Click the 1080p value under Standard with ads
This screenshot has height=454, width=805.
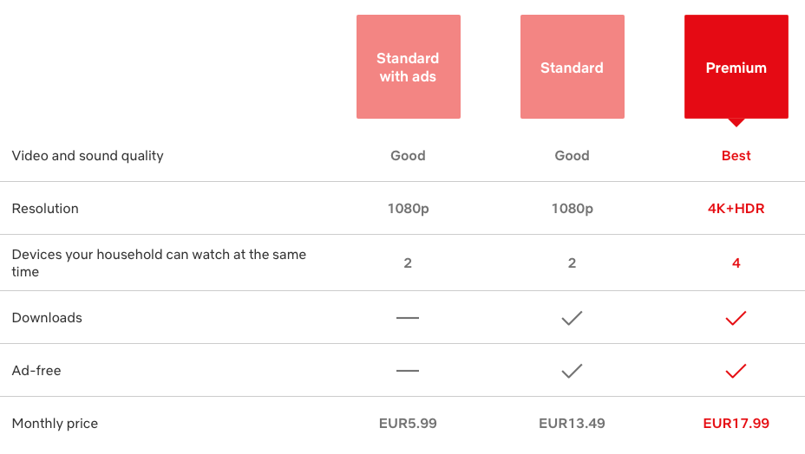[408, 209]
